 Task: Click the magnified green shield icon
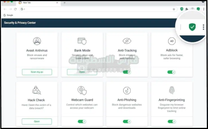coord(192,27)
